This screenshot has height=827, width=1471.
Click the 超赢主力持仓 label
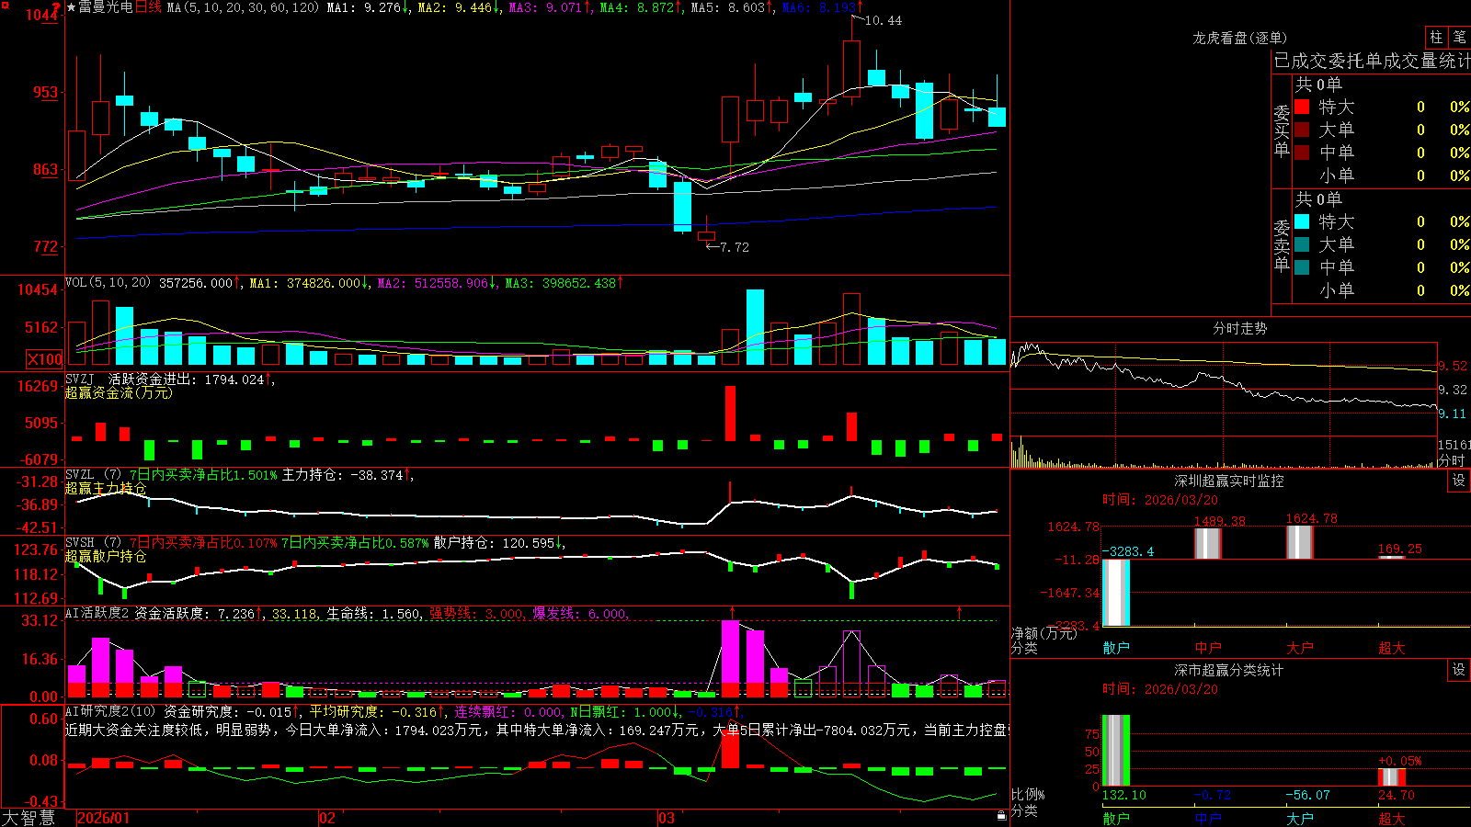point(106,488)
